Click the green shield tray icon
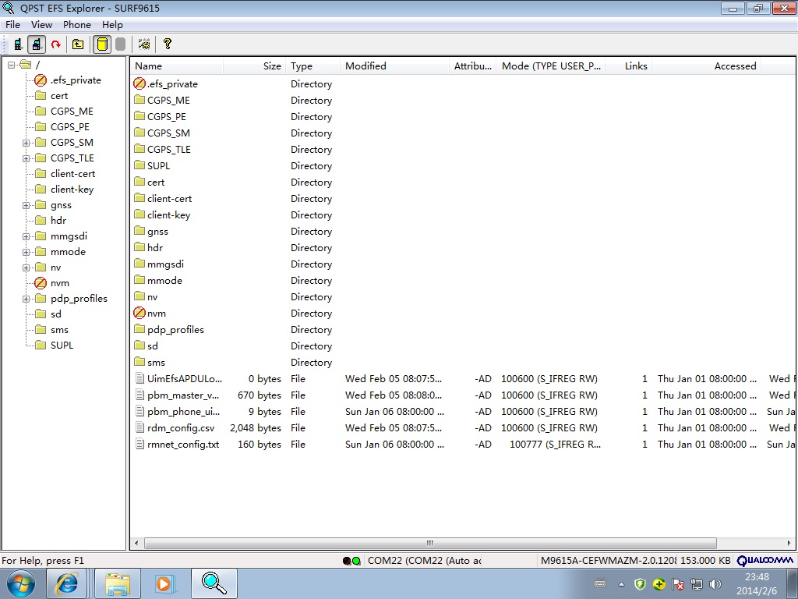The image size is (798, 599). 640,584
